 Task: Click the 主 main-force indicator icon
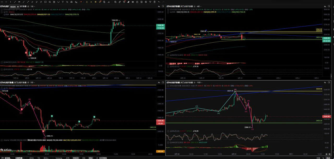[x=87, y=2]
